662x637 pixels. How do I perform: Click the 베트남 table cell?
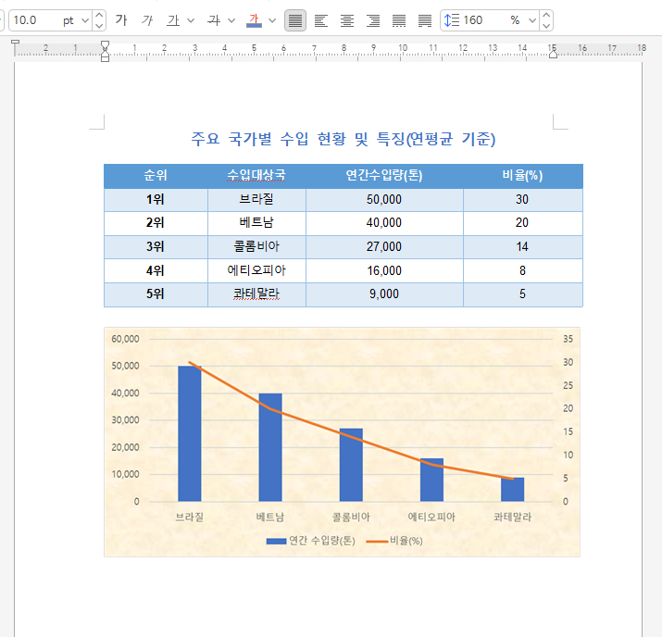256,223
